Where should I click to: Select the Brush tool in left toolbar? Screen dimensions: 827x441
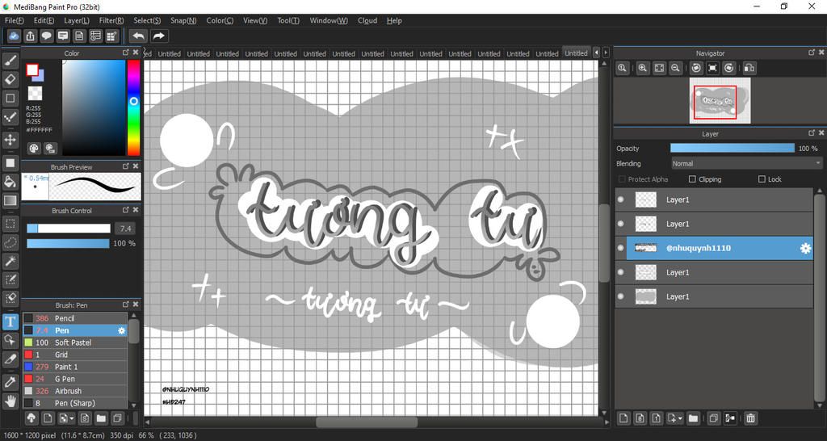10,61
